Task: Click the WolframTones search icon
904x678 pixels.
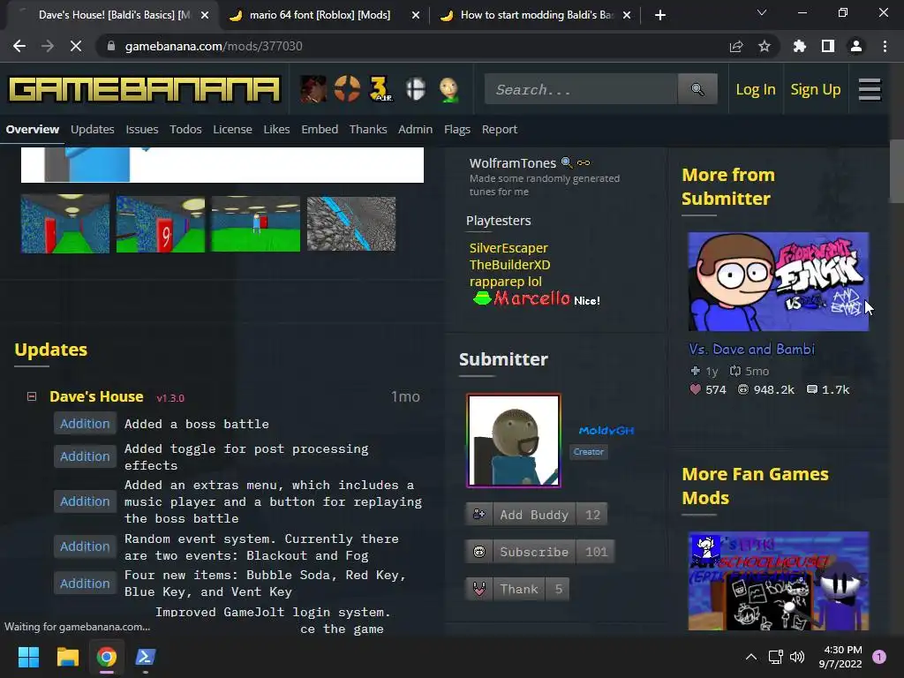Action: (567, 162)
